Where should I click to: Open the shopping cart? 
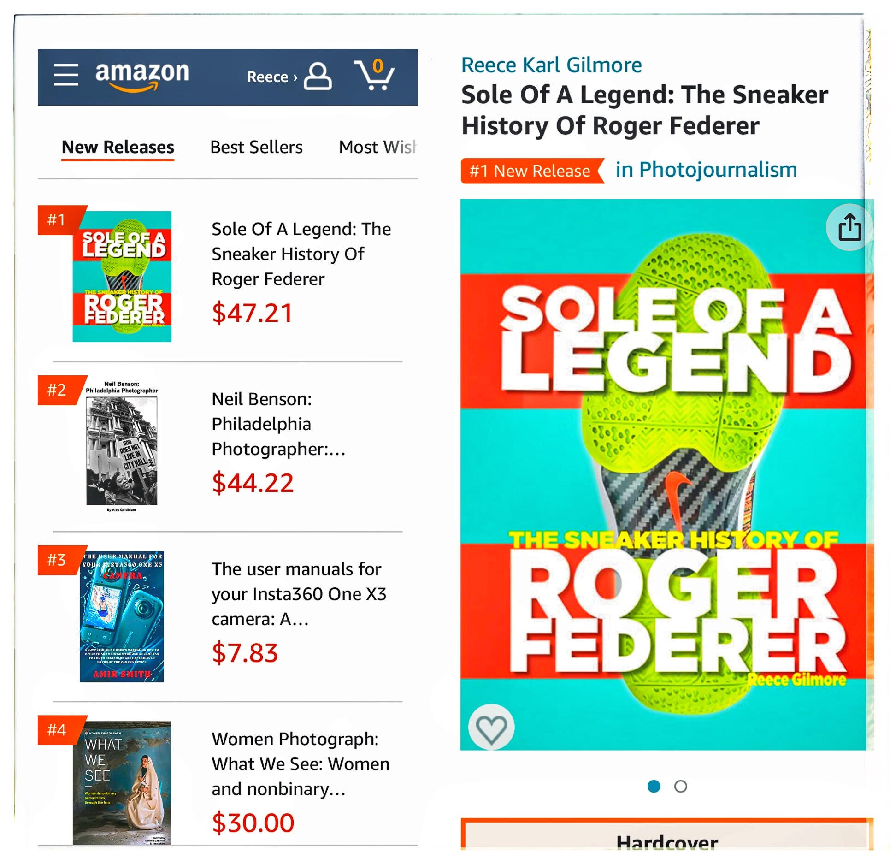pyautogui.click(x=375, y=75)
